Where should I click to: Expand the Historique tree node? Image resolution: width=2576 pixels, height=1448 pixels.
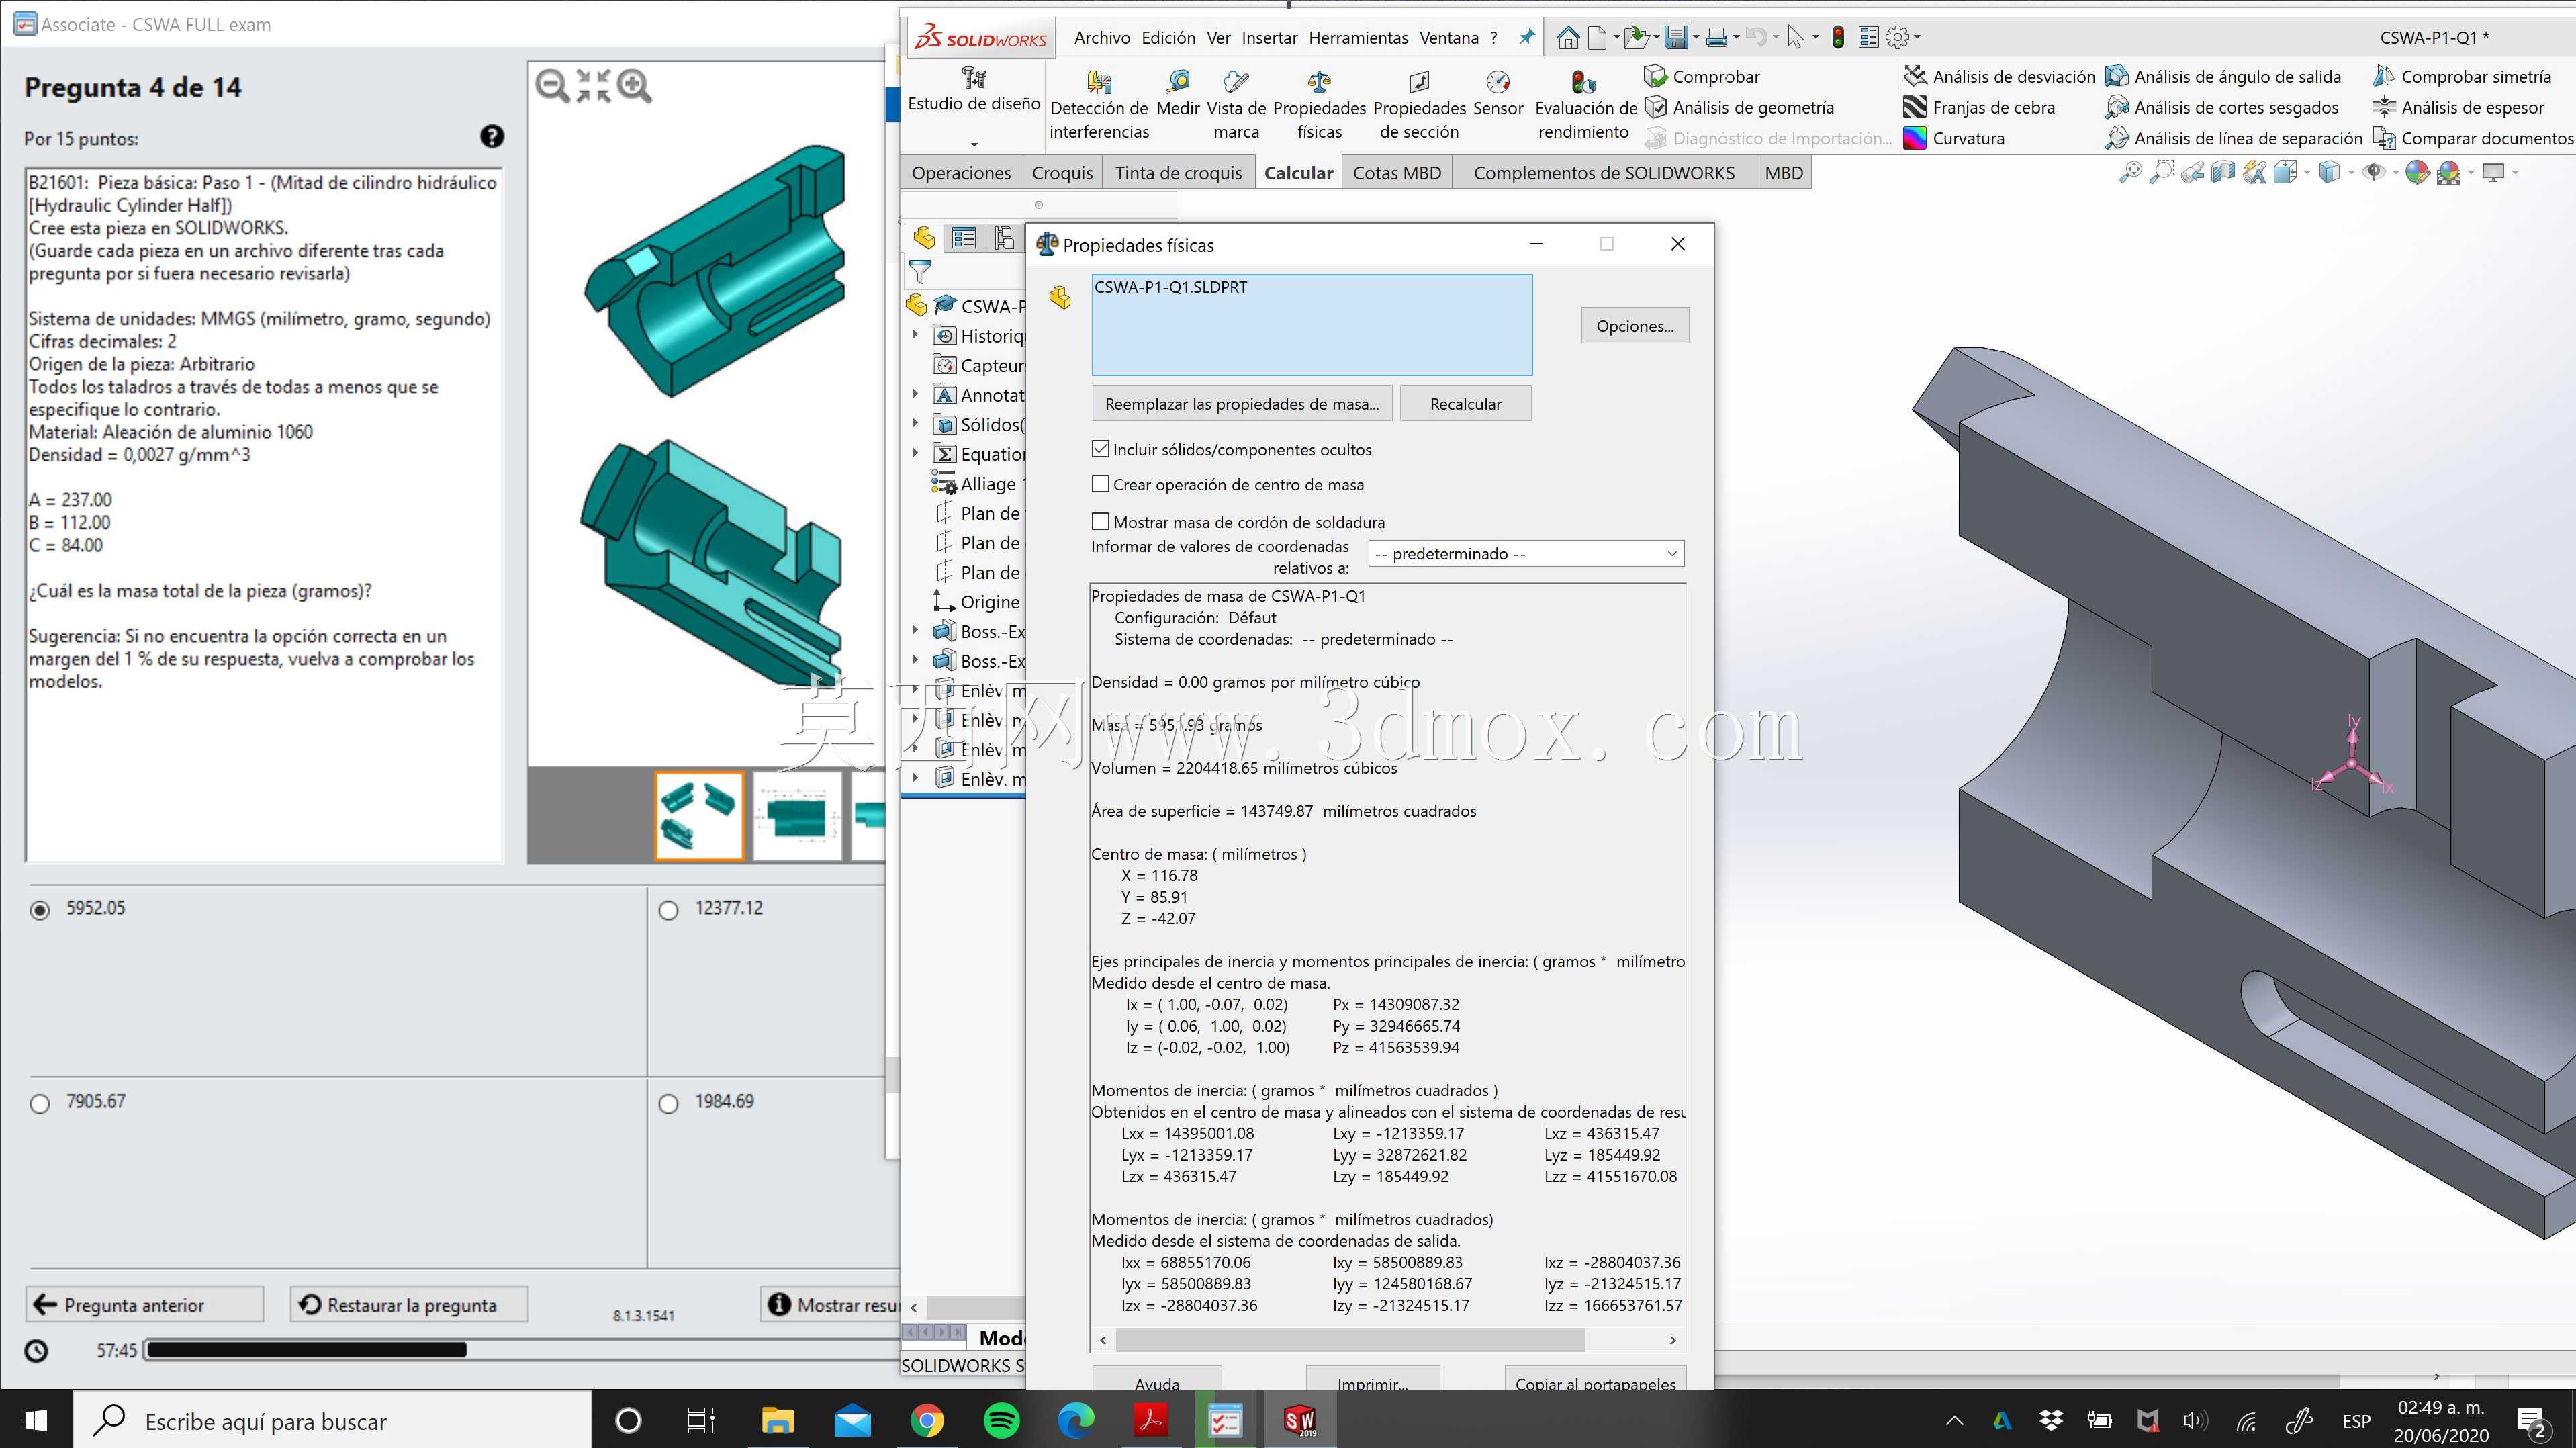click(x=915, y=335)
